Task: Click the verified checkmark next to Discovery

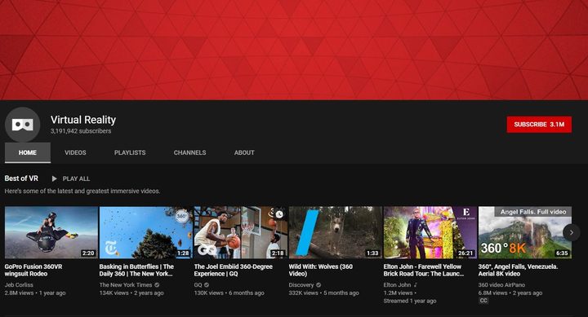Action: tap(318, 285)
